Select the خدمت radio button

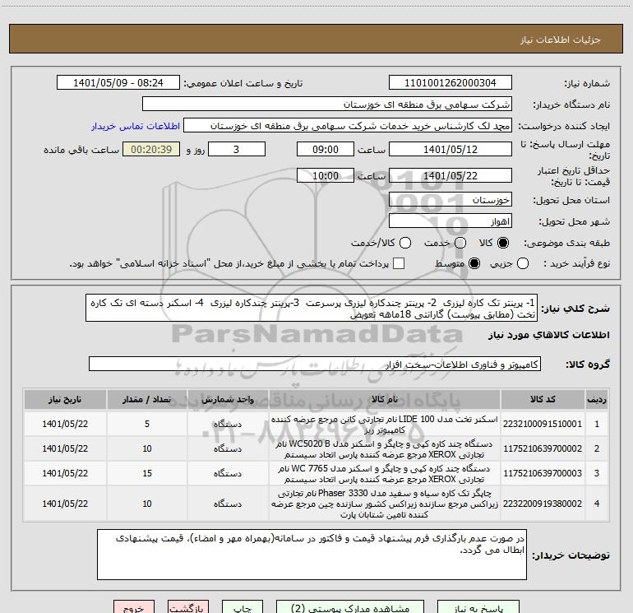(460, 243)
